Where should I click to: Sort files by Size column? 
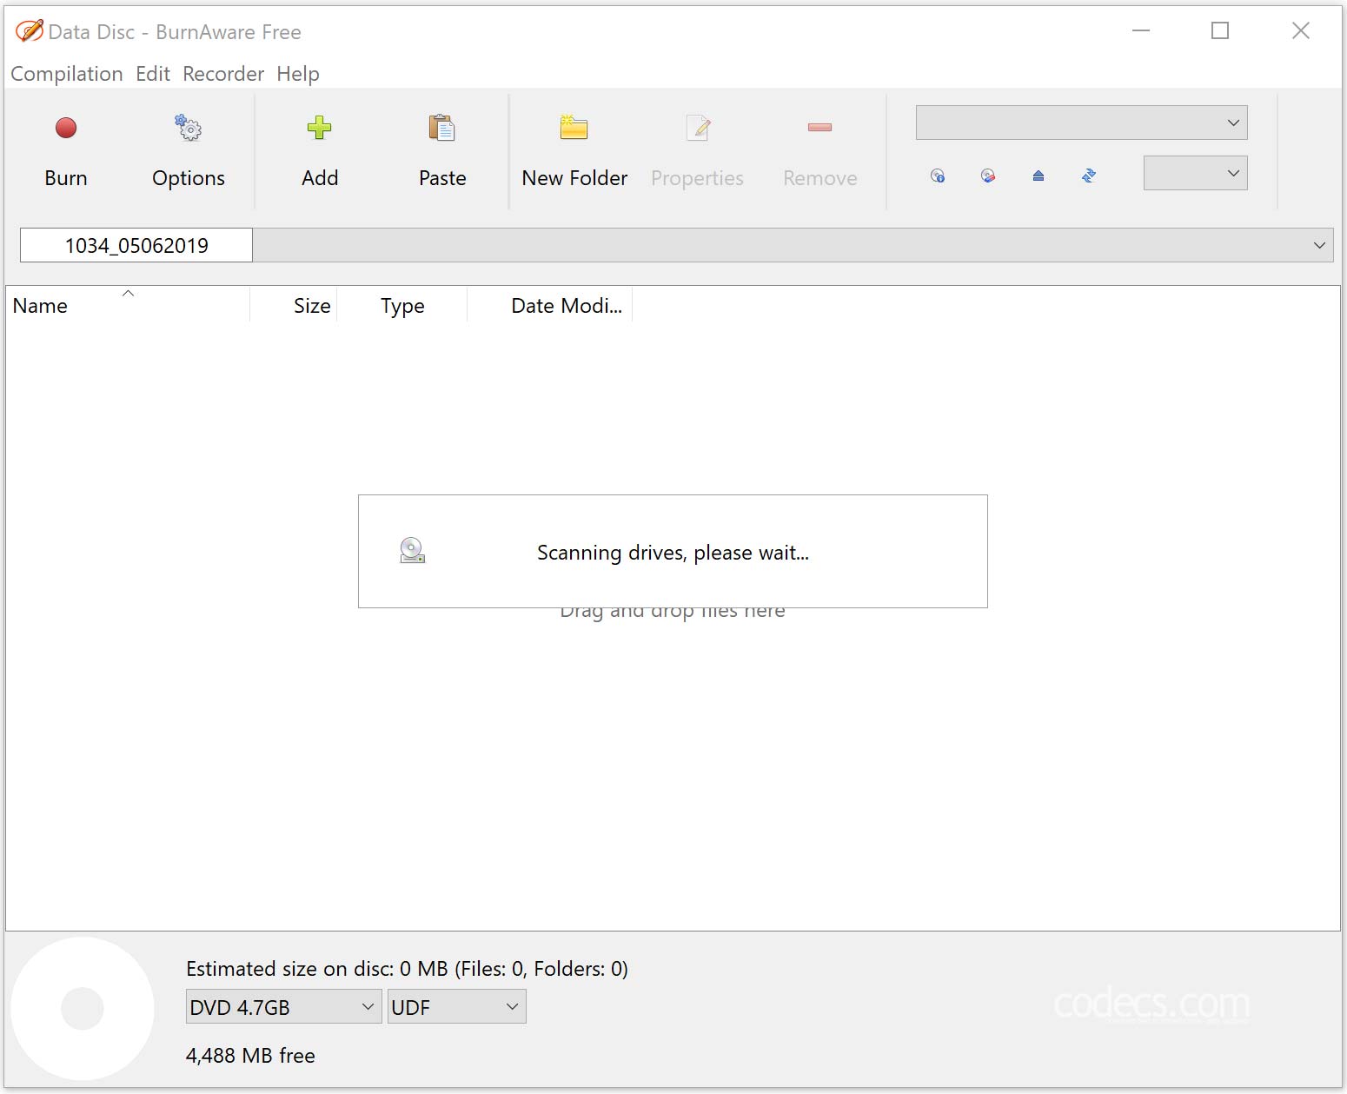pyautogui.click(x=294, y=305)
